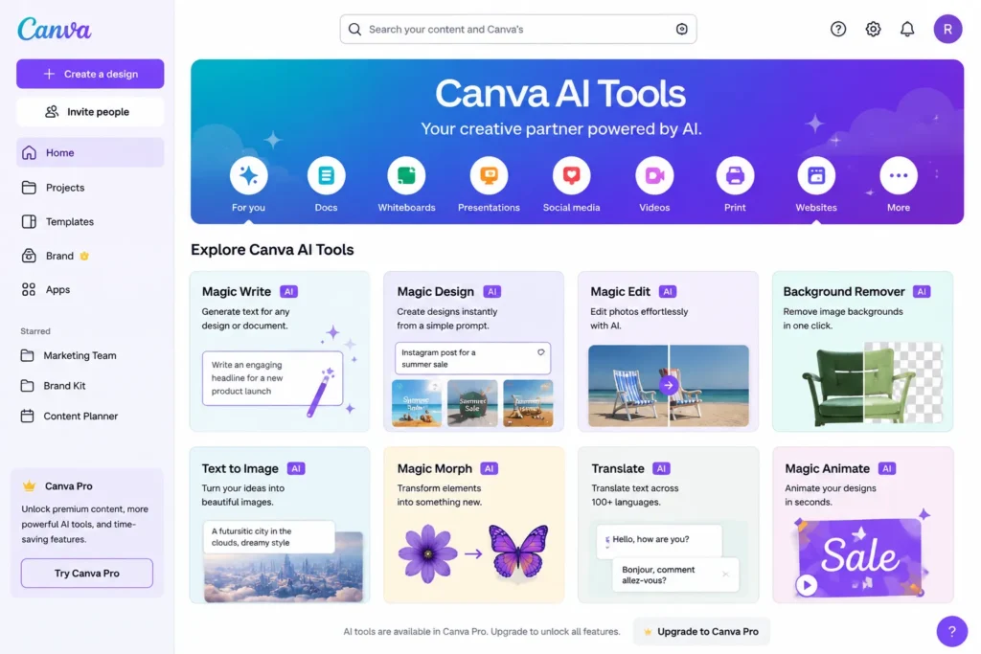Open the settings gear icon
The height and width of the screenshot is (654, 981).
coord(873,29)
